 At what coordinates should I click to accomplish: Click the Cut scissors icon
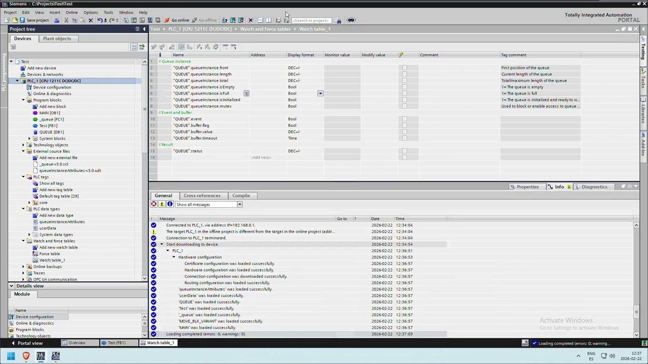point(66,20)
